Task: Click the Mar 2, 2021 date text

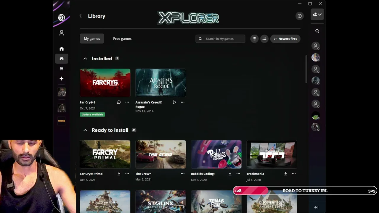Action: pos(143,180)
